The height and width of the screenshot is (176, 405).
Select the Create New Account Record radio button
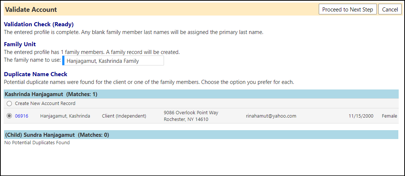pos(9,104)
